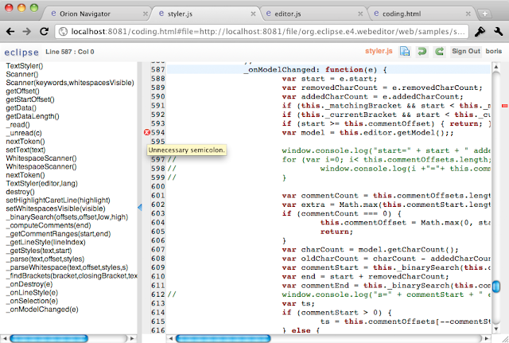Image resolution: width=509 pixels, height=343 pixels.
Task: Open a new browser tab
Action: pos(484,14)
